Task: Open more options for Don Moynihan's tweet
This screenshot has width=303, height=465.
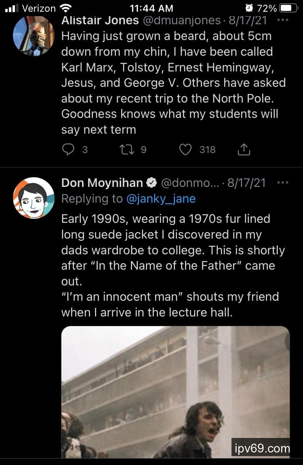Action: (x=283, y=183)
